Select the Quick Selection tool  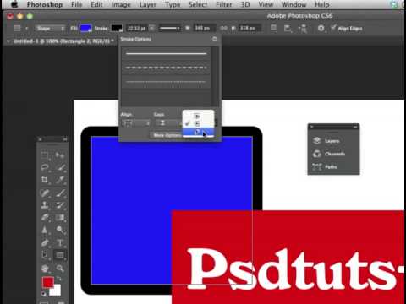pyautogui.click(x=60, y=167)
